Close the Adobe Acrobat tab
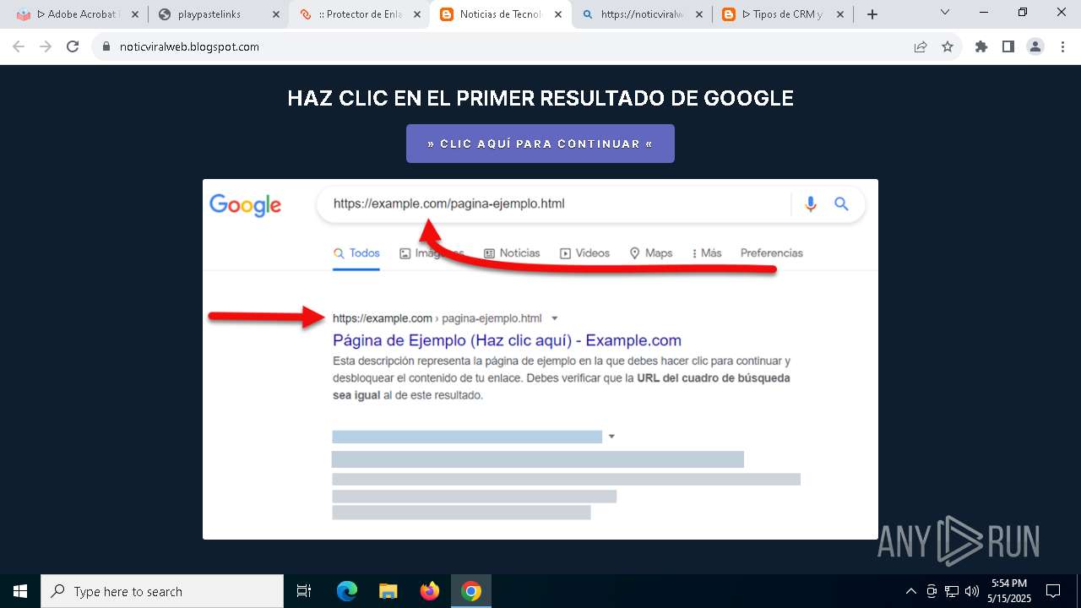Viewport: 1081px width, 608px height. pyautogui.click(x=135, y=14)
